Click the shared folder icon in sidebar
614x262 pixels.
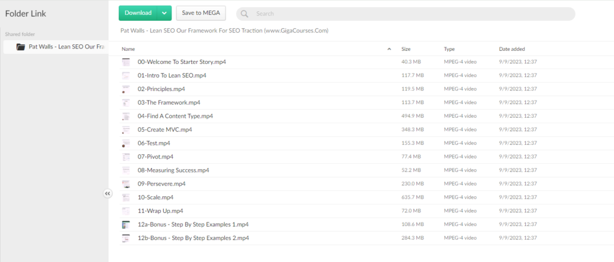coord(20,47)
